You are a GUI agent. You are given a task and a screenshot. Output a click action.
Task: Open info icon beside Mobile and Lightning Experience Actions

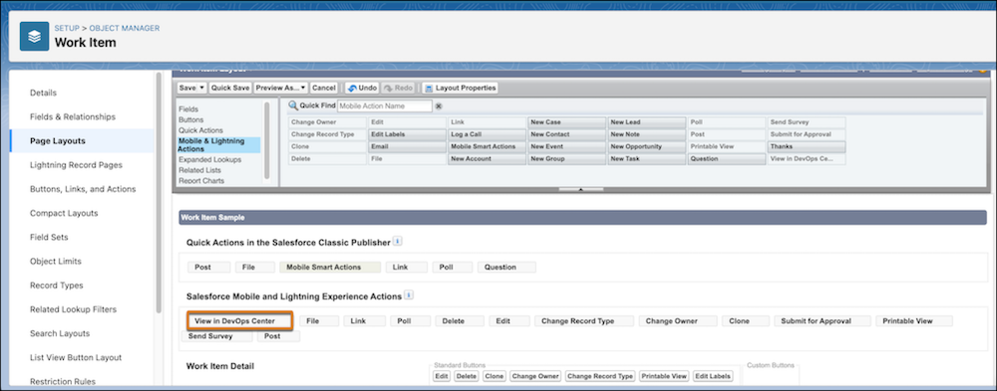pos(409,295)
